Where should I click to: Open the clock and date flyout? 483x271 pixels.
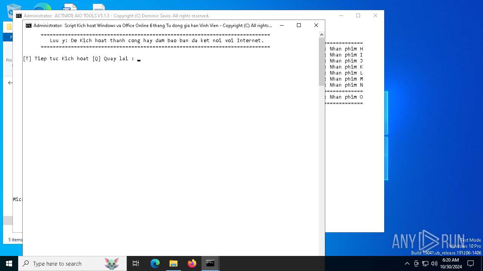(451, 263)
